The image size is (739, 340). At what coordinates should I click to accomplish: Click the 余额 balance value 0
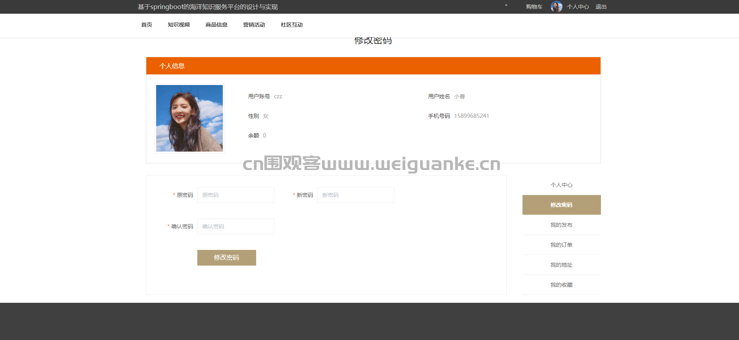pyautogui.click(x=265, y=136)
